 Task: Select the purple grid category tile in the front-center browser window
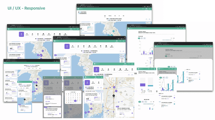point(67,46)
